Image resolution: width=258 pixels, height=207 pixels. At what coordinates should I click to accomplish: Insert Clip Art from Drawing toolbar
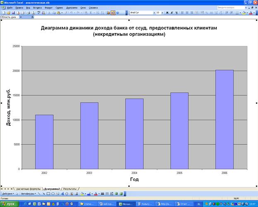pyautogui.click(x=72, y=194)
